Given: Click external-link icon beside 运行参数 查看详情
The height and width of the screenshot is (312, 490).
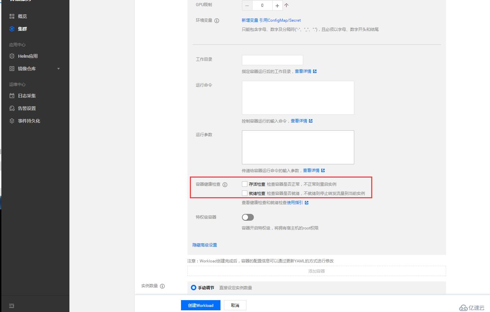Looking at the screenshot, I should [323, 170].
